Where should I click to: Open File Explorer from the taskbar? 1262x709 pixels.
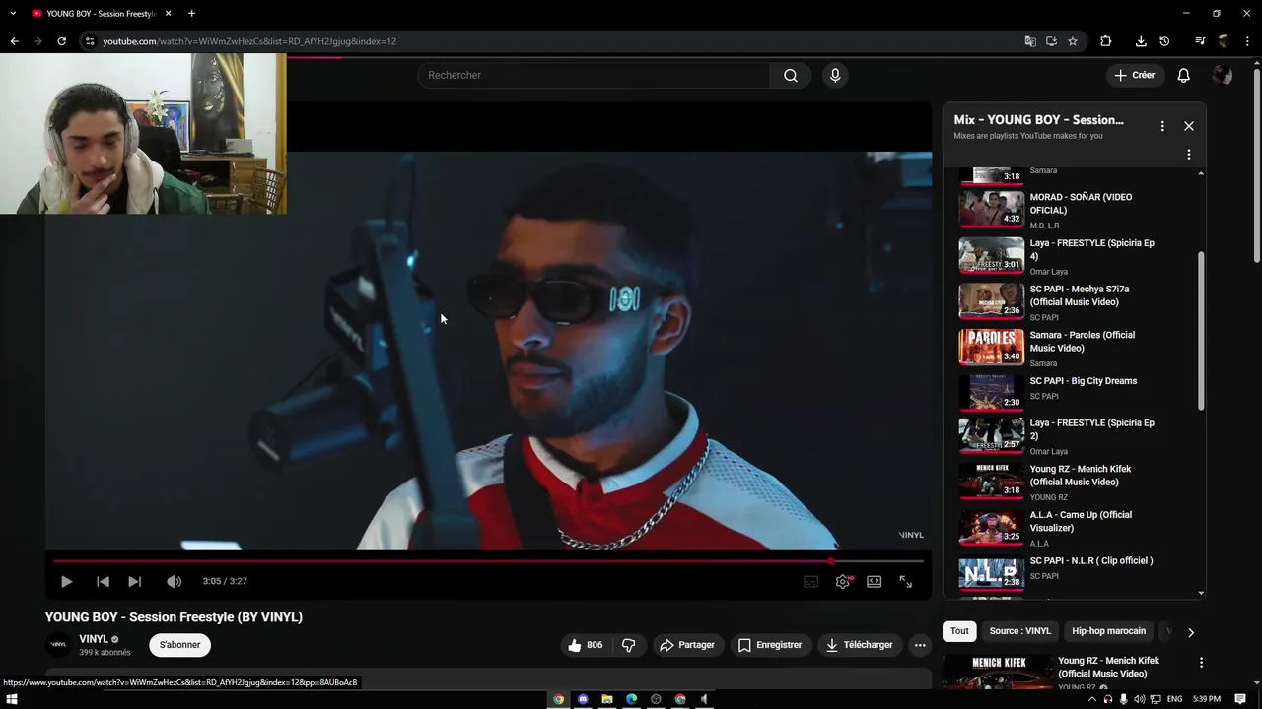[x=607, y=699]
